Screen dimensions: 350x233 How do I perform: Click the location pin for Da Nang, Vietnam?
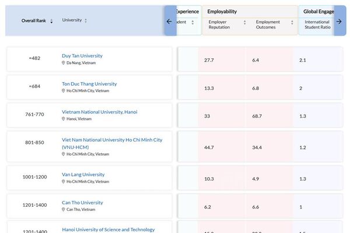tap(64, 63)
